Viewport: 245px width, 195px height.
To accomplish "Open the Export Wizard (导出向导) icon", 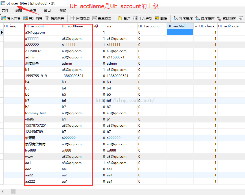I will (25, 18).
